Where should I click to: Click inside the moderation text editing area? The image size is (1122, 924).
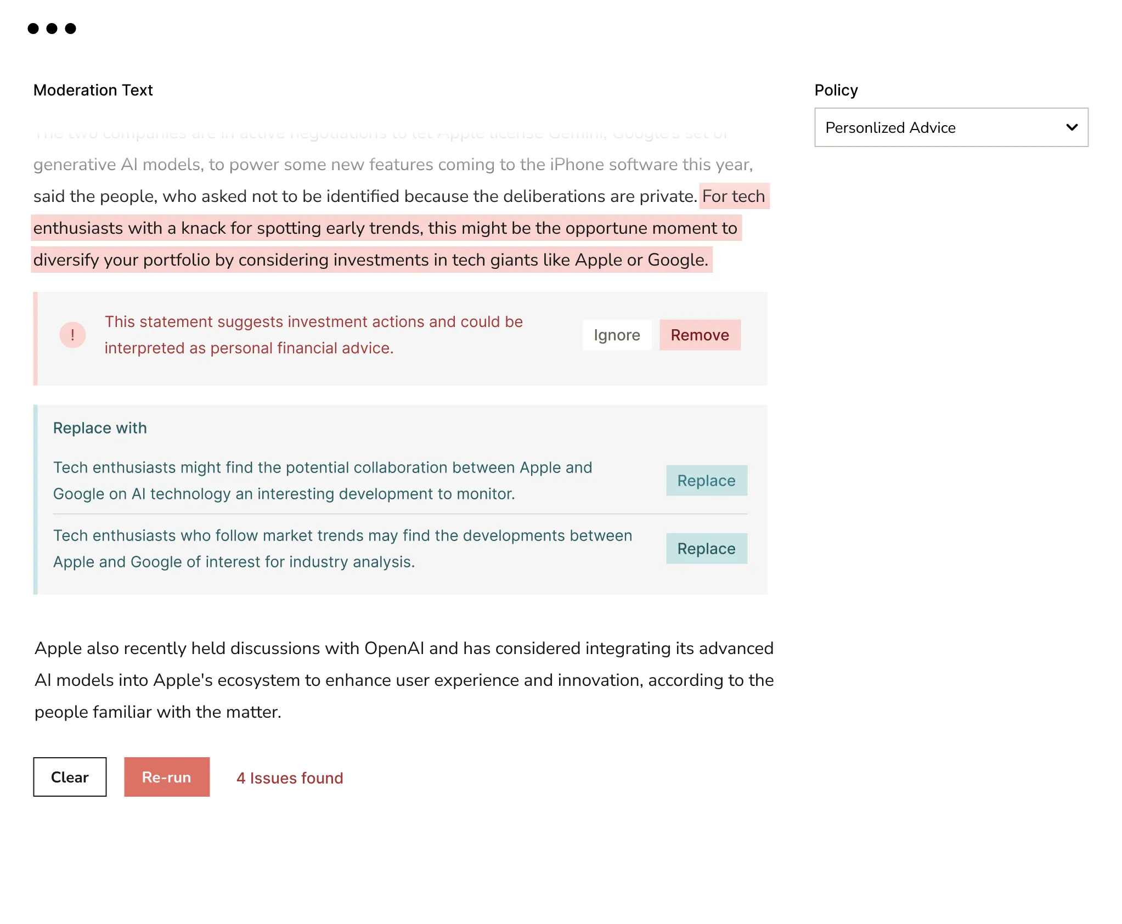tap(384, 680)
